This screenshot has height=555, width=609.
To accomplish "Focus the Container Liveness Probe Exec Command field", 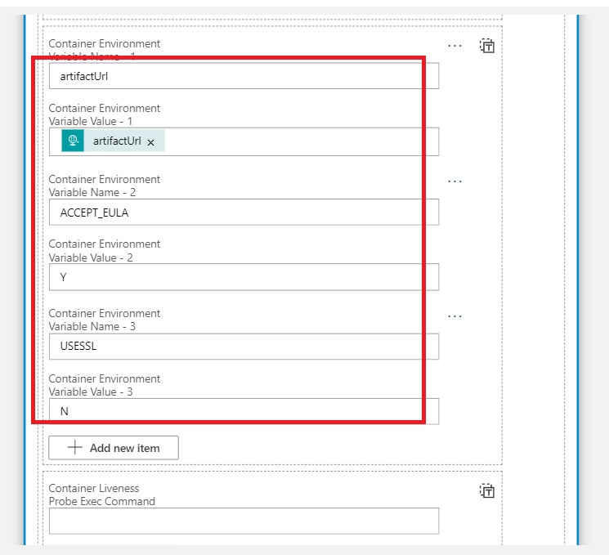I will (244, 521).
